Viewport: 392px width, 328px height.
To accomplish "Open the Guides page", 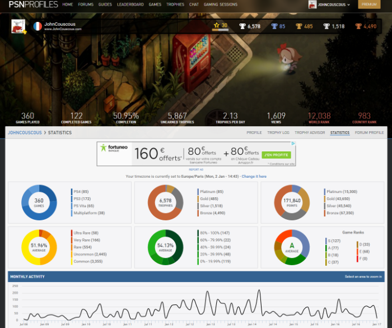I will (x=105, y=4).
